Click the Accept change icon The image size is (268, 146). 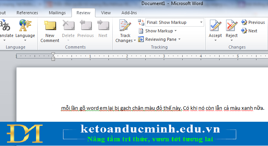pyautogui.click(x=215, y=25)
